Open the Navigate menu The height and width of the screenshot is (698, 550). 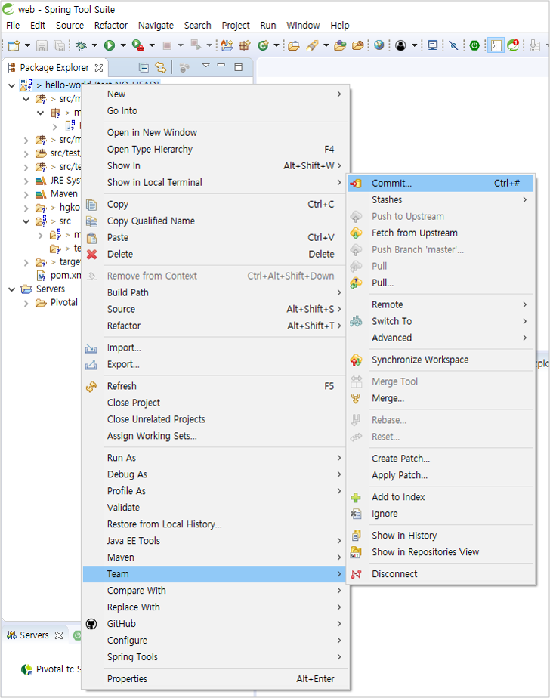(156, 26)
